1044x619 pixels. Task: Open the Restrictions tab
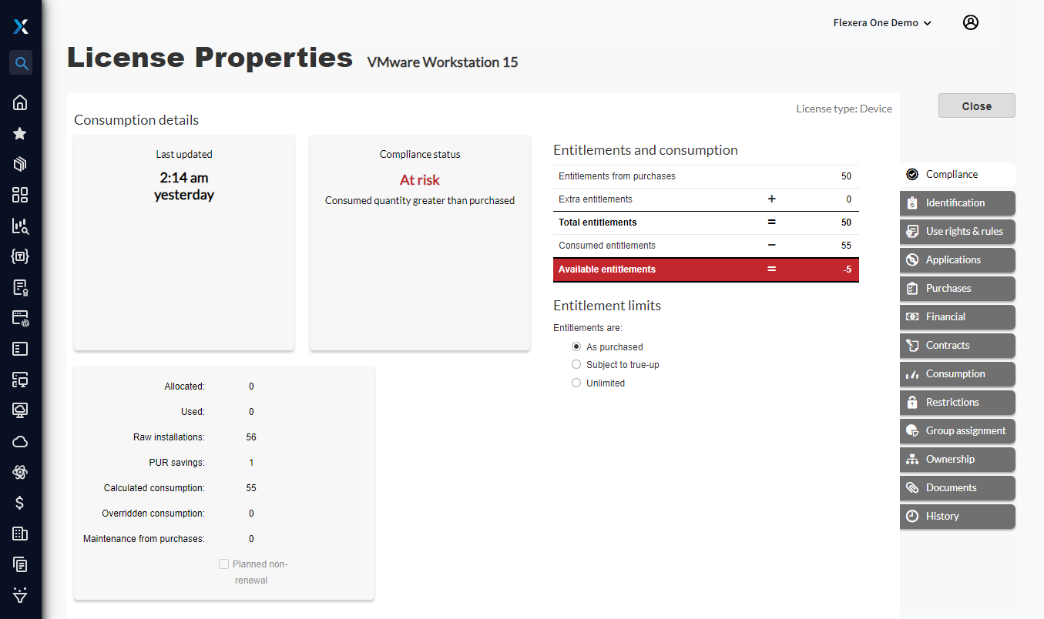pos(957,403)
